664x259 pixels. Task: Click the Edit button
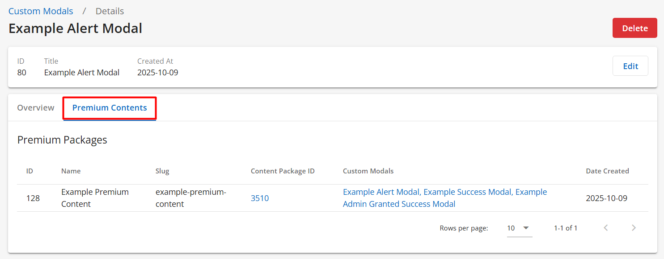pyautogui.click(x=630, y=66)
